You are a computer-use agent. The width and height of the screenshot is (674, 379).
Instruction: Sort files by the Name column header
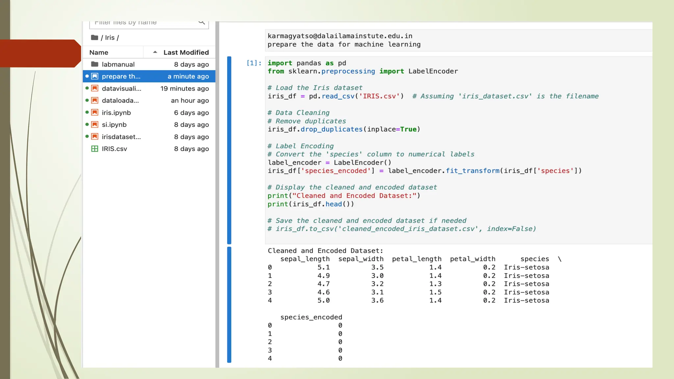point(99,52)
